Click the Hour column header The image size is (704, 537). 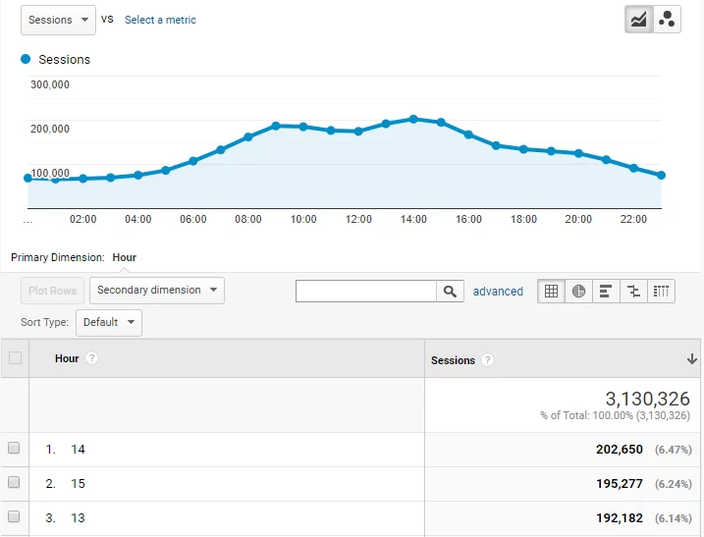(67, 358)
